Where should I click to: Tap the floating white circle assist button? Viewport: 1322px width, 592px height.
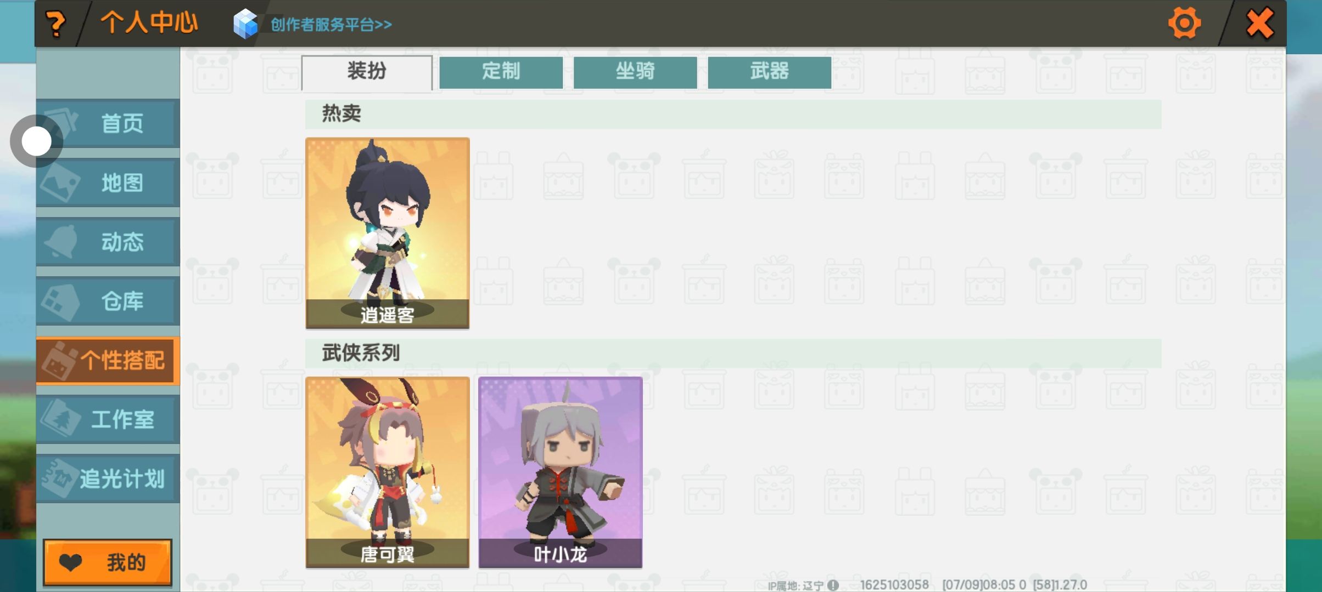point(36,141)
